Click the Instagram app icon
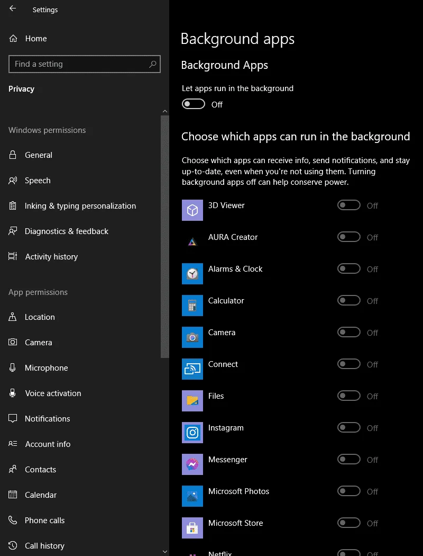The image size is (423, 556). click(192, 433)
